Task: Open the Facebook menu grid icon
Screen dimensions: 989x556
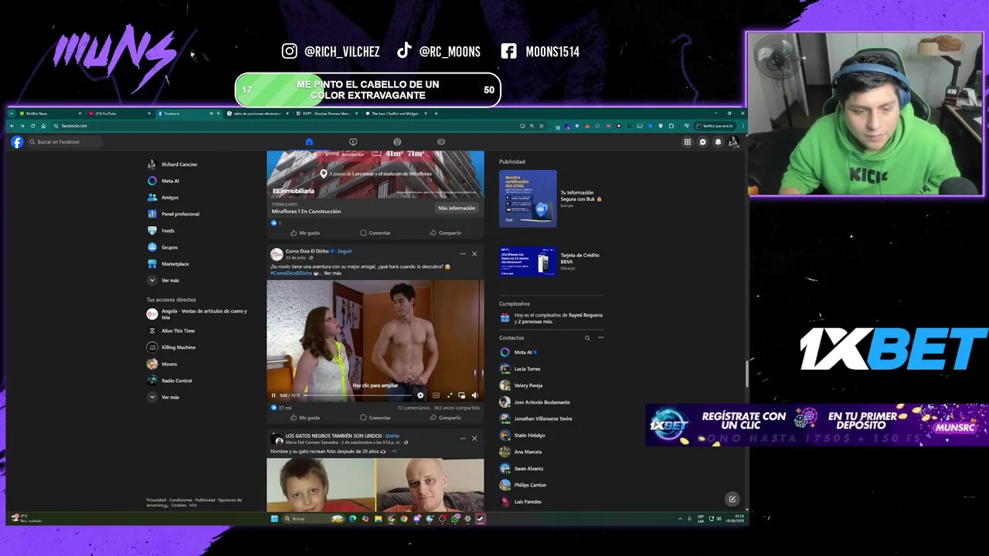Action: [x=687, y=142]
